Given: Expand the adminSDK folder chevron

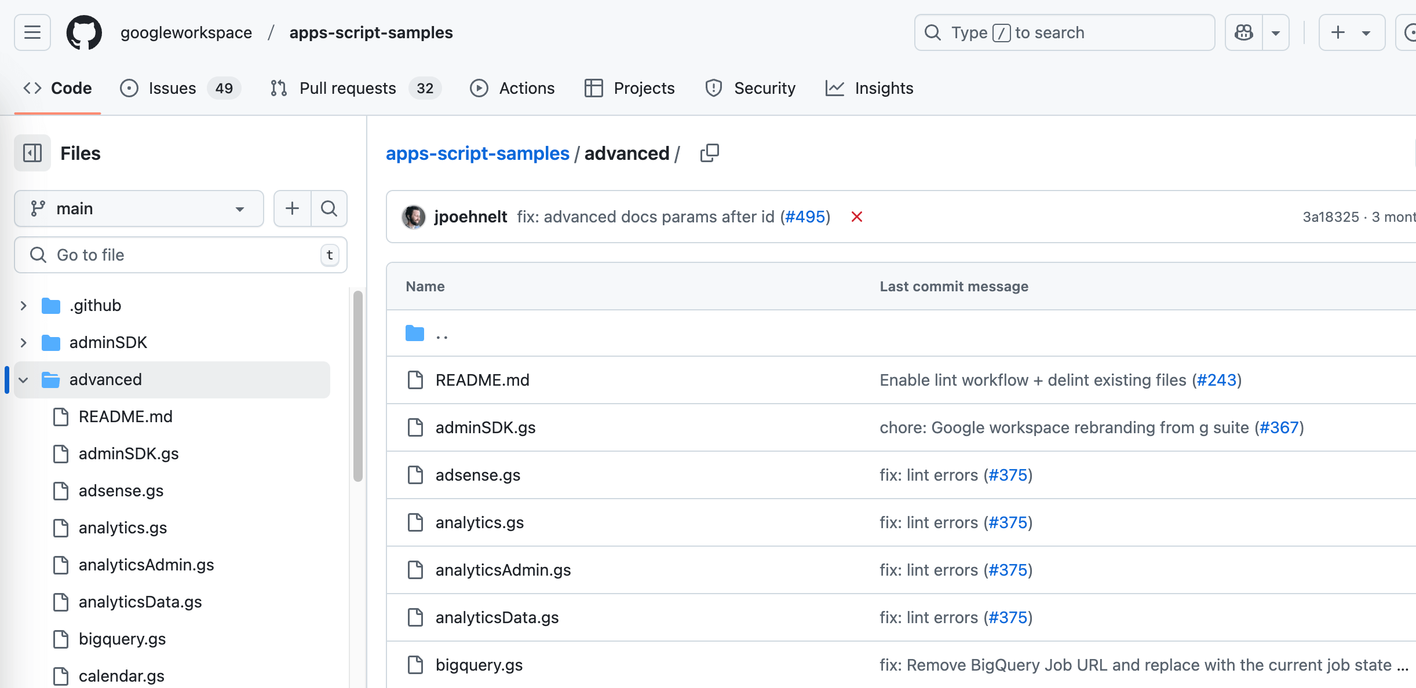Looking at the screenshot, I should (x=23, y=342).
